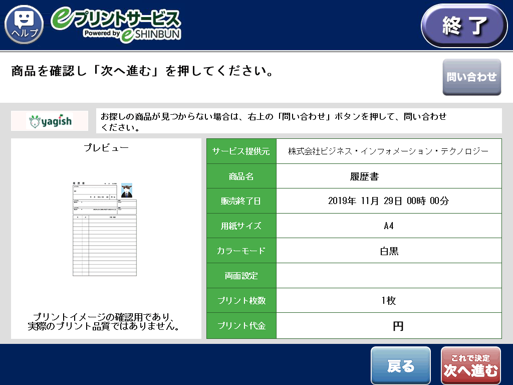Click the 1枚 print count value
The image size is (513, 385).
(x=389, y=301)
